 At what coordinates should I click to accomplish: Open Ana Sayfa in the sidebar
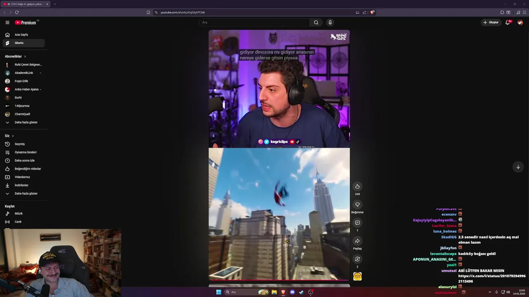[x=23, y=35]
